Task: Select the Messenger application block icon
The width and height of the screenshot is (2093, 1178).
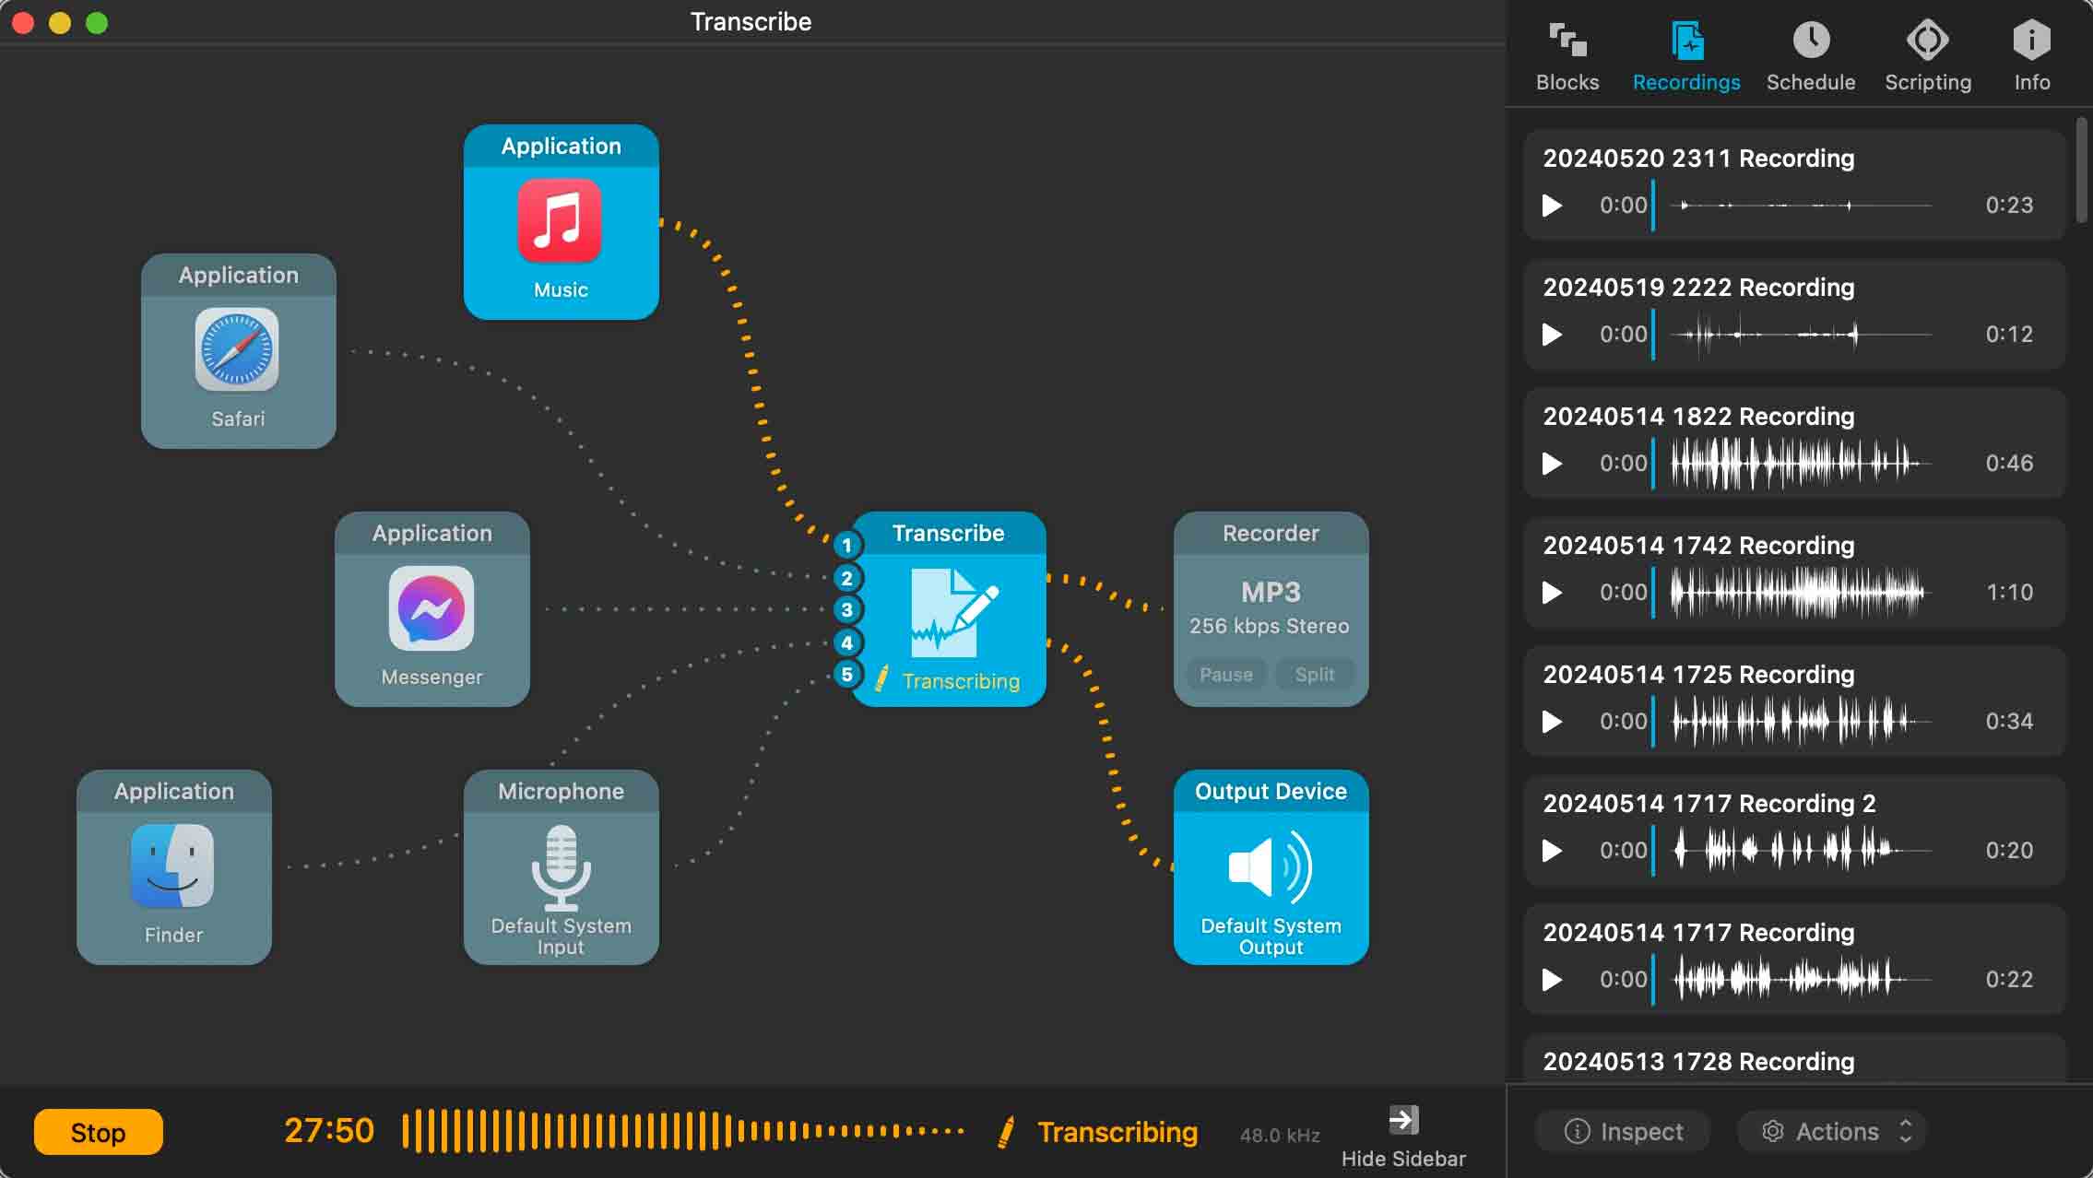Action: (432, 608)
